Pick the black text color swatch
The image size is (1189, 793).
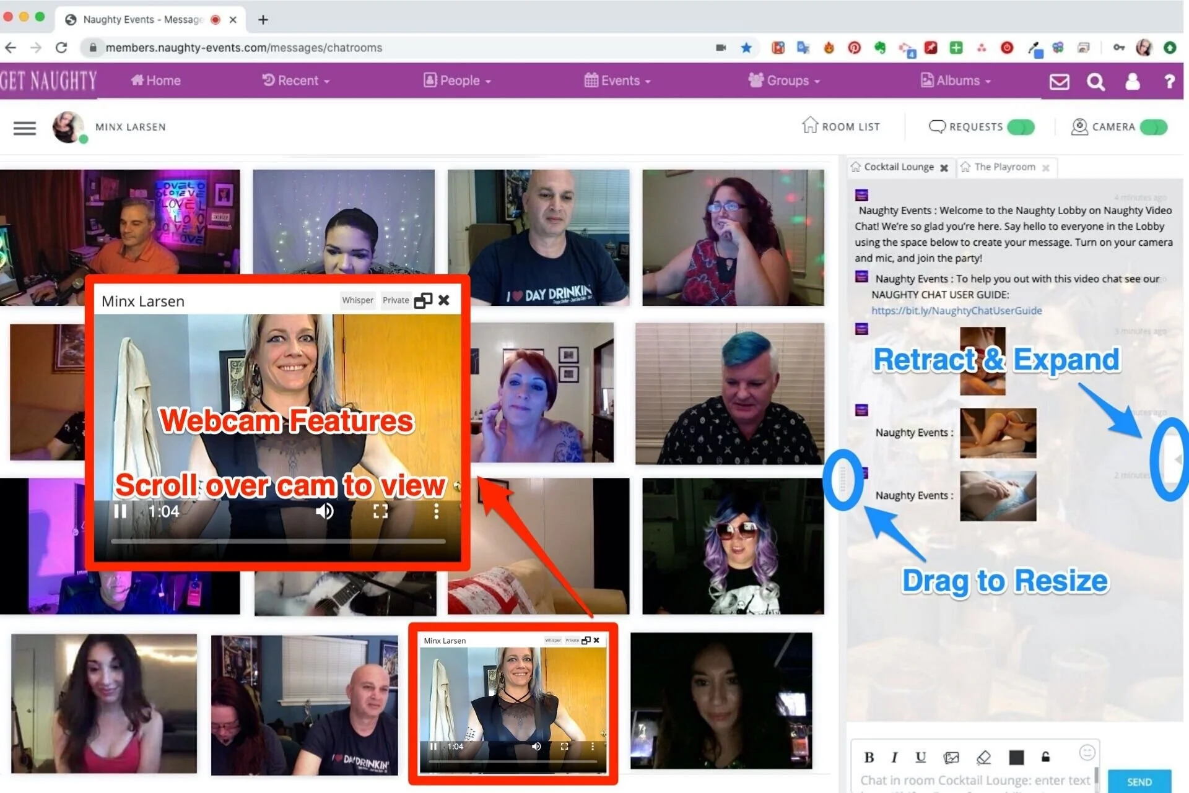(x=1016, y=757)
